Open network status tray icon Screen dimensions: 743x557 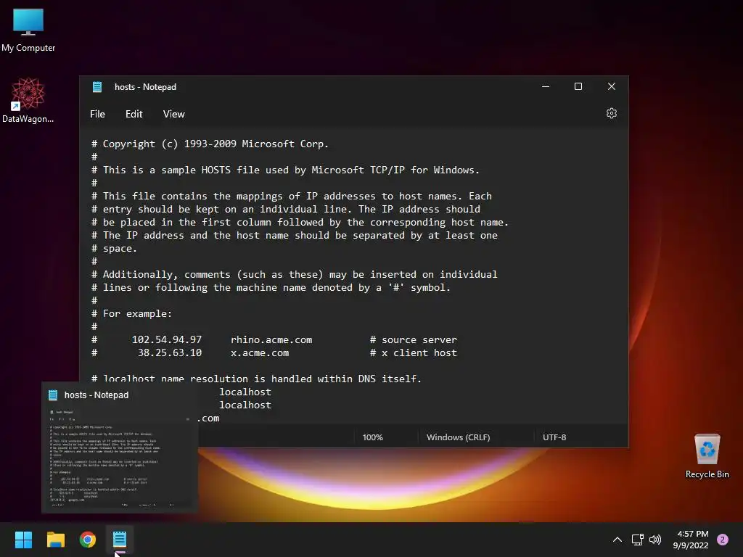637,540
